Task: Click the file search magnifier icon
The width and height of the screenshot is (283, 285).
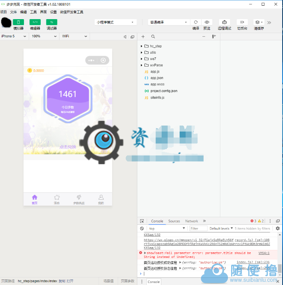Action: pos(153,37)
